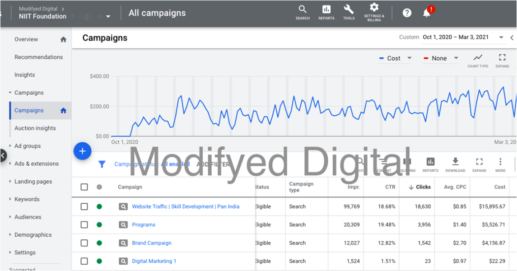This screenshot has width=517, height=271.
Task: Expand Keywords in sidebar
Action: tap(10, 199)
